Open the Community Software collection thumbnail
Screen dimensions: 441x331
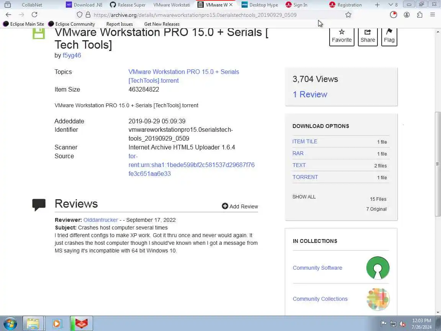(378, 268)
